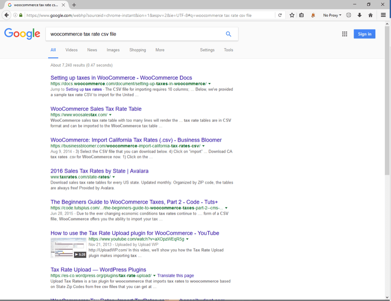Click the scrollbar down arrow
Screen dimensions: 391x301
tap(387, 297)
